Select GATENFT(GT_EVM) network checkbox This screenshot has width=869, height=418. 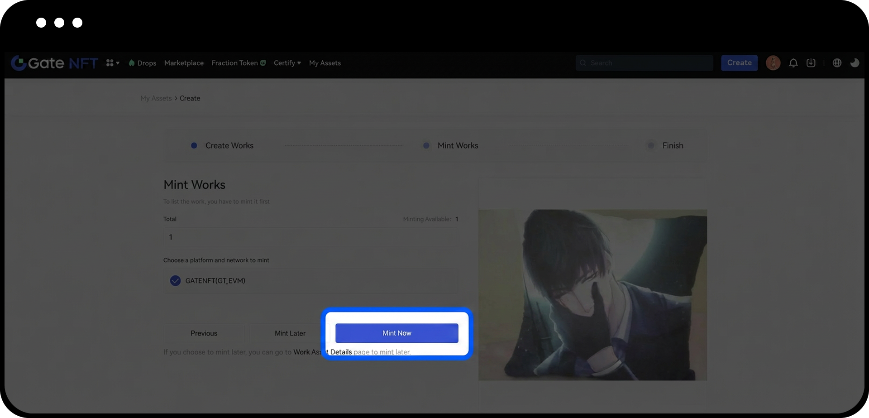coord(175,281)
